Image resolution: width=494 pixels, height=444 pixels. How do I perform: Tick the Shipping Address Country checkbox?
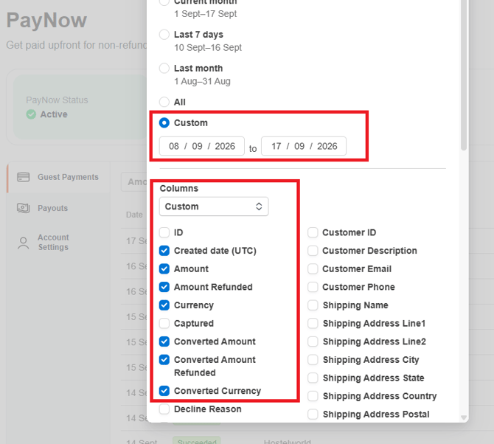313,396
